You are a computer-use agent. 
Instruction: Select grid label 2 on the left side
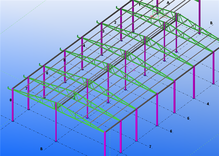[x=115, y=22]
